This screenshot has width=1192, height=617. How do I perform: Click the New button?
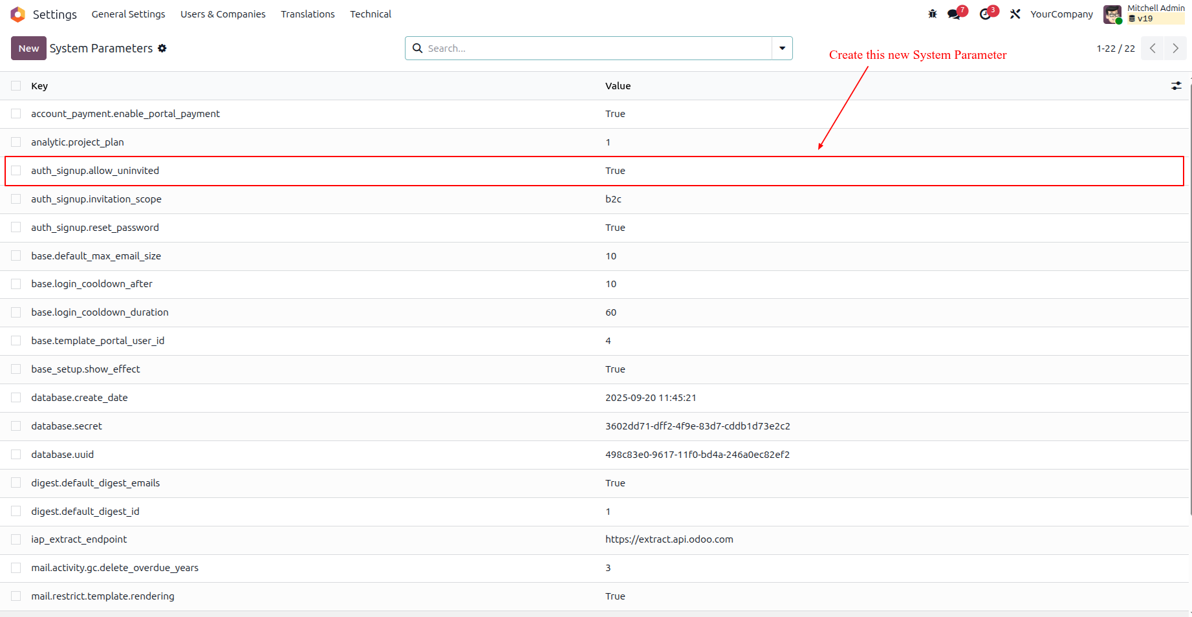(28, 49)
